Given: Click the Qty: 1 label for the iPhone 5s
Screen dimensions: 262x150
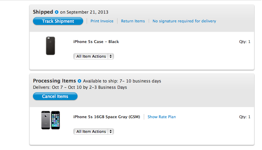Looking at the screenshot, I should (244, 117).
